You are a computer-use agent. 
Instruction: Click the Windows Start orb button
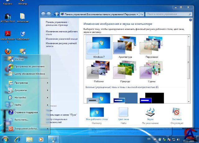click(5, 139)
